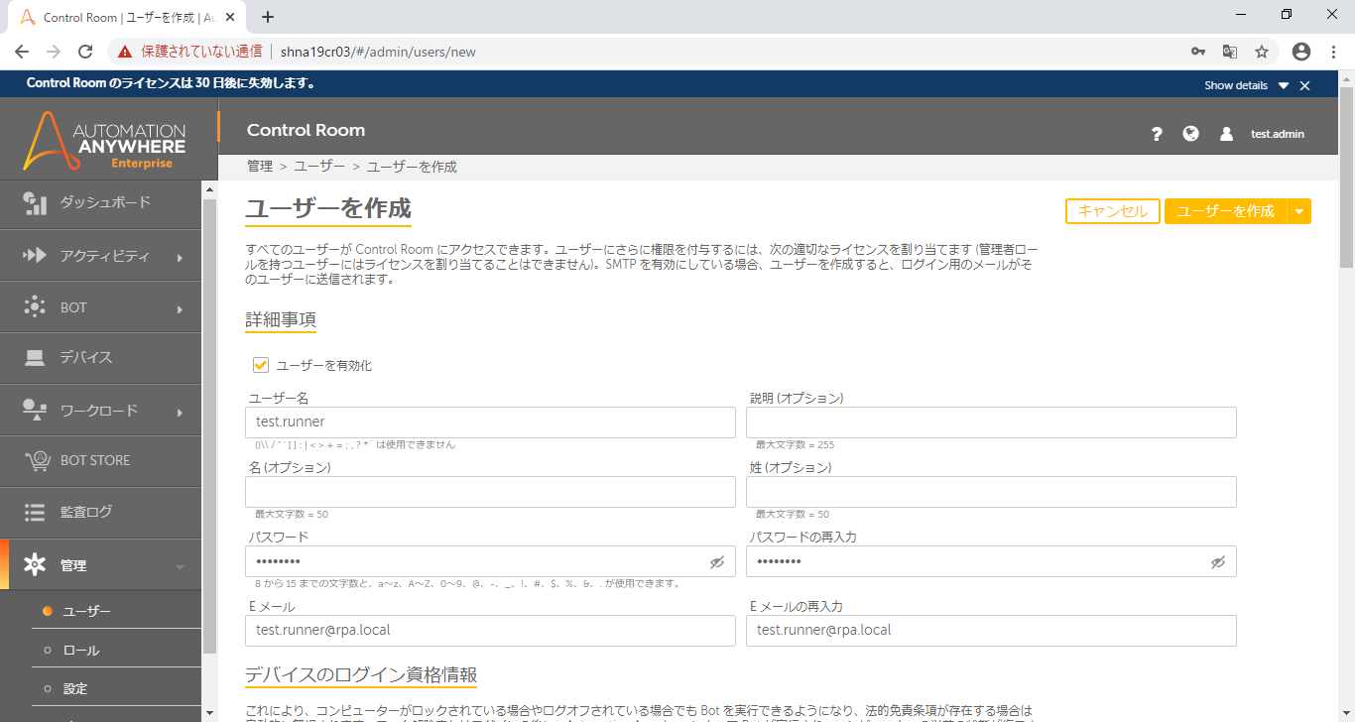Click the キャンセル button
The height and width of the screenshot is (722, 1355).
(1113, 211)
